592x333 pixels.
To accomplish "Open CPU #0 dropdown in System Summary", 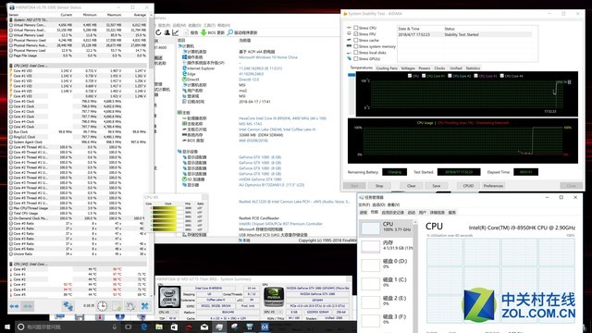I will click(x=168, y=313).
